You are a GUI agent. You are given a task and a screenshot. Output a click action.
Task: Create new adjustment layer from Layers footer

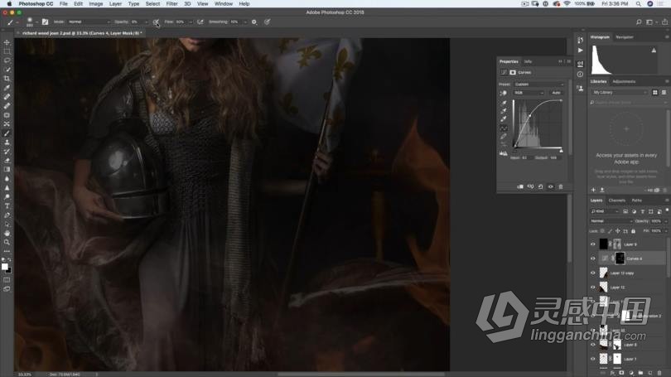click(x=631, y=373)
